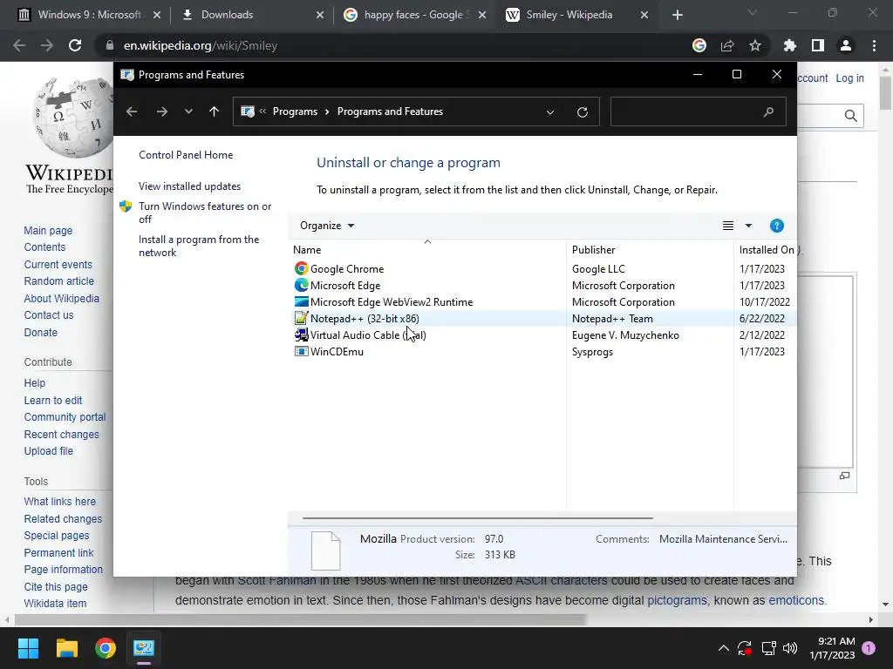Image resolution: width=893 pixels, height=669 pixels.
Task: Show hidden system tray icons
Action: [x=723, y=648]
